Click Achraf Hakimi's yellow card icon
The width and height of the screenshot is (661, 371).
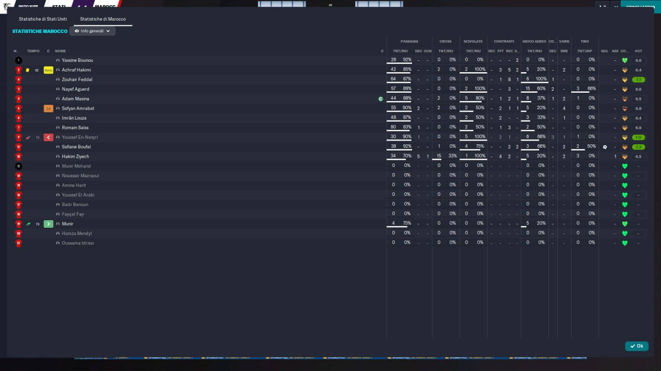point(28,70)
